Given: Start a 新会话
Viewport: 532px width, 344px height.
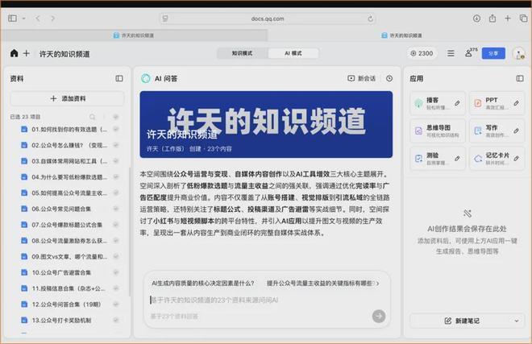Looking at the screenshot, I should point(361,78).
